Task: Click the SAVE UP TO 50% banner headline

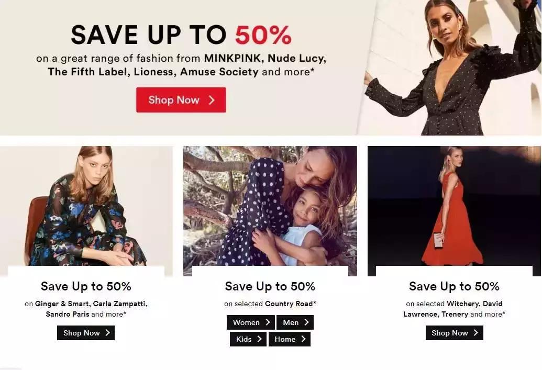Action: 181,35
